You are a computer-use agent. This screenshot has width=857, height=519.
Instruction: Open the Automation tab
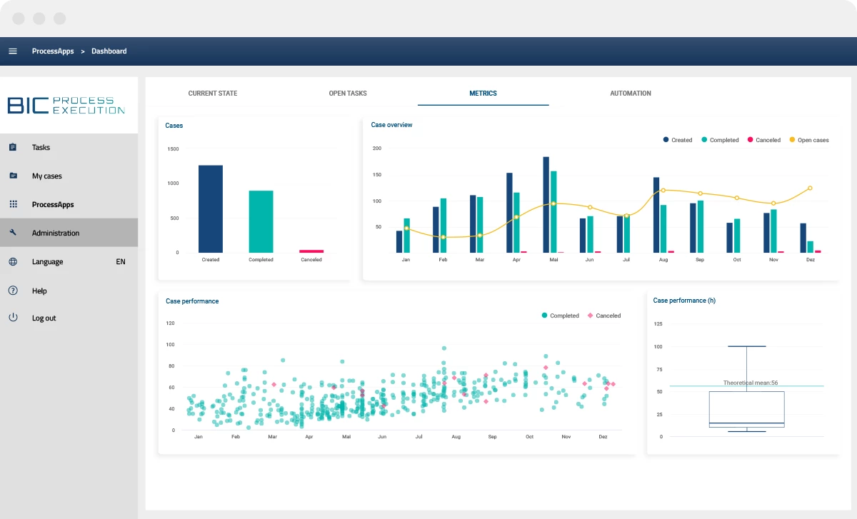631,94
